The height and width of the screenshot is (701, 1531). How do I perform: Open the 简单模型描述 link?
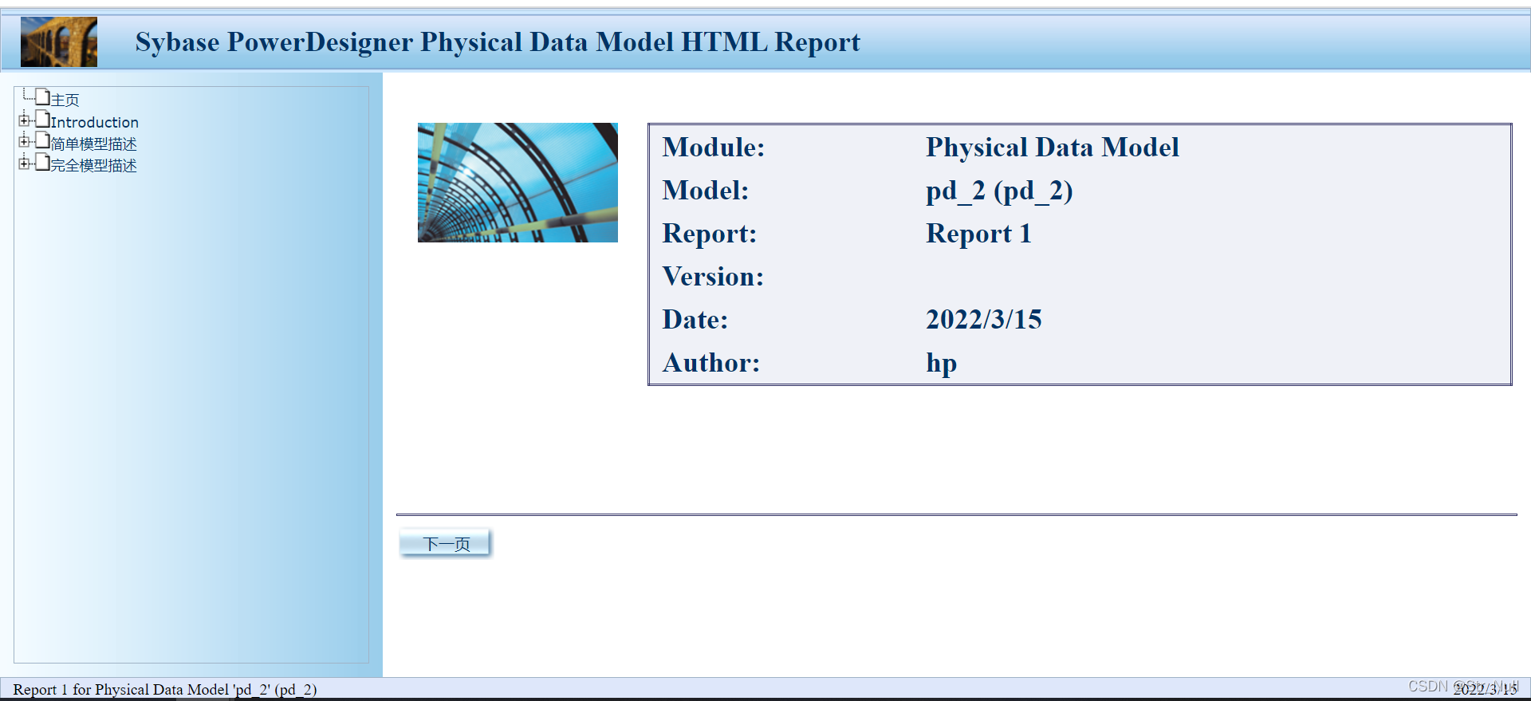94,144
